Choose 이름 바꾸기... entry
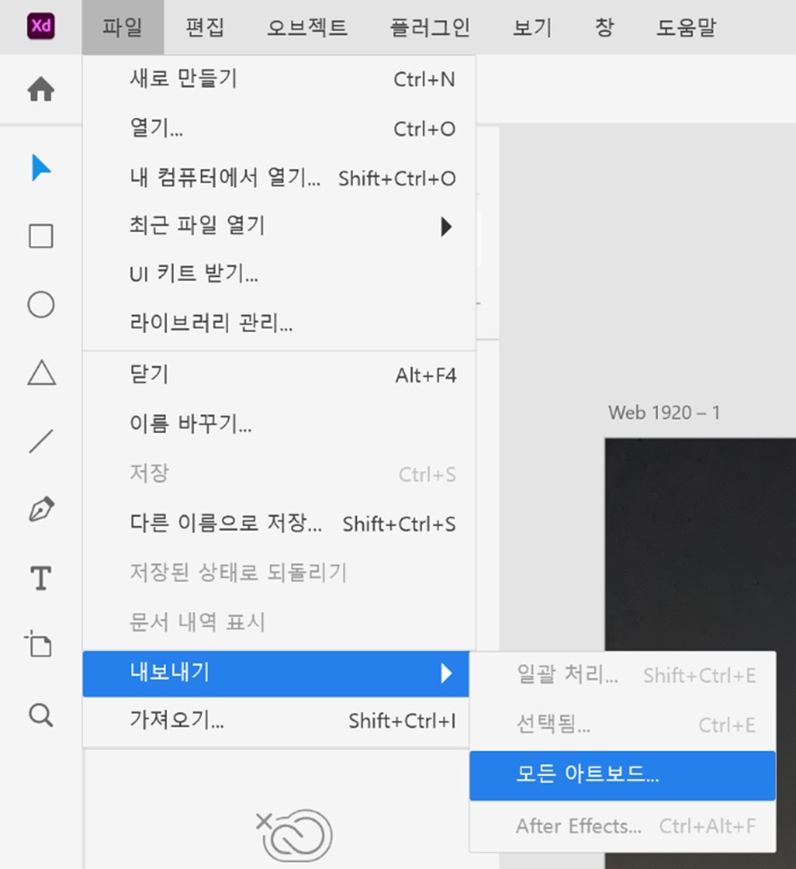 tap(279, 424)
